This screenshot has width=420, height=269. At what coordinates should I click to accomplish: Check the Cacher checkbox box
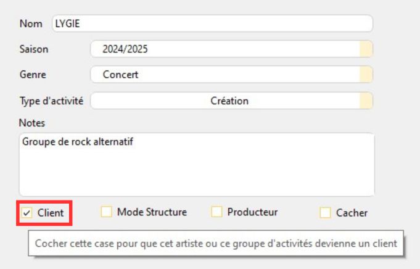coord(325,213)
